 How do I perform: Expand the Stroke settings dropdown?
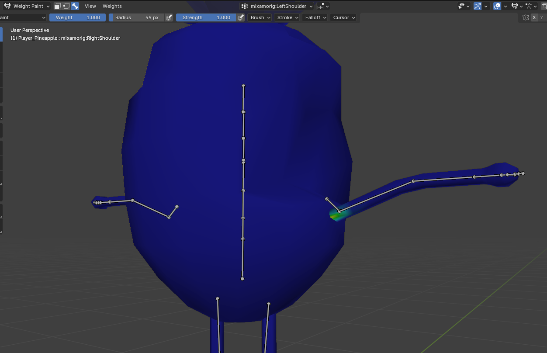click(287, 17)
